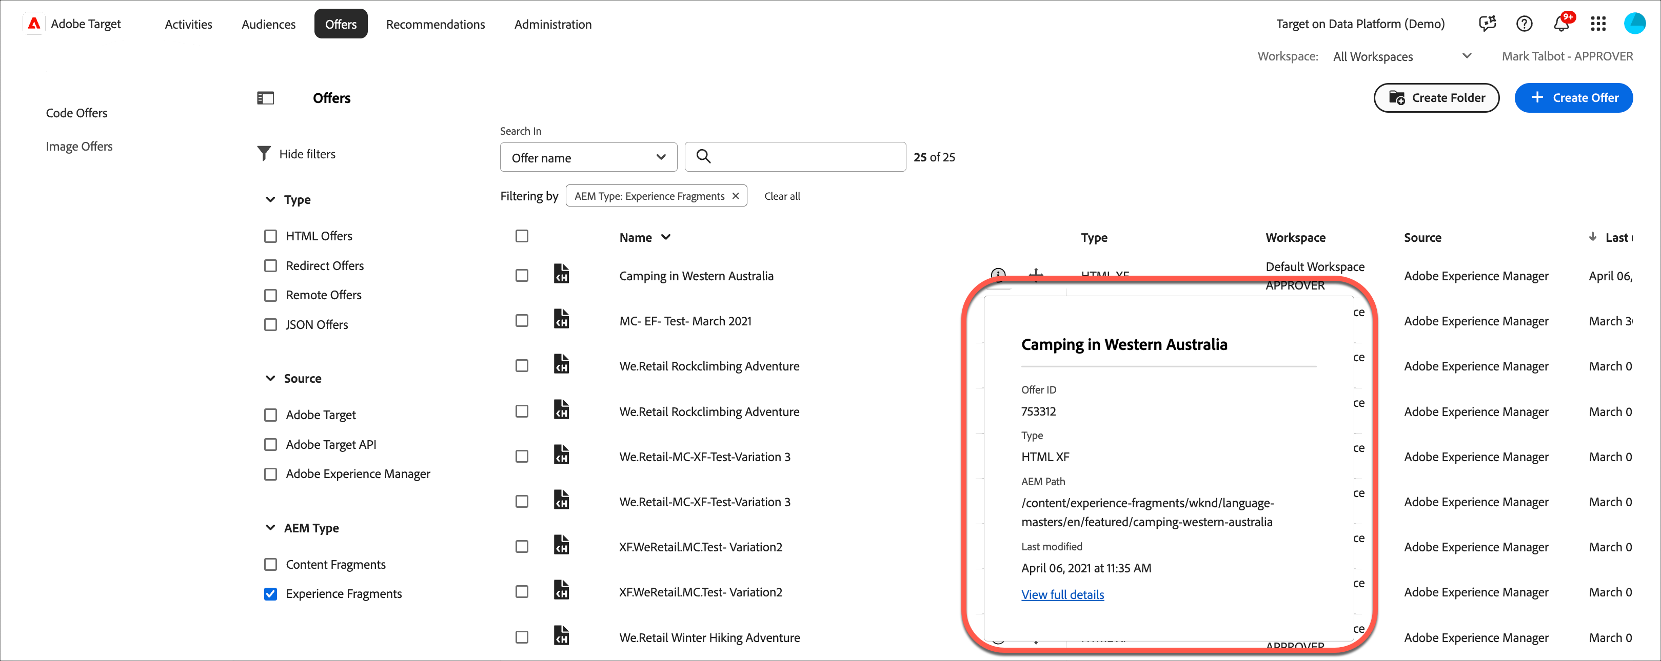This screenshot has height=661, width=1661.
Task: Click the help question mark icon
Action: point(1524,25)
